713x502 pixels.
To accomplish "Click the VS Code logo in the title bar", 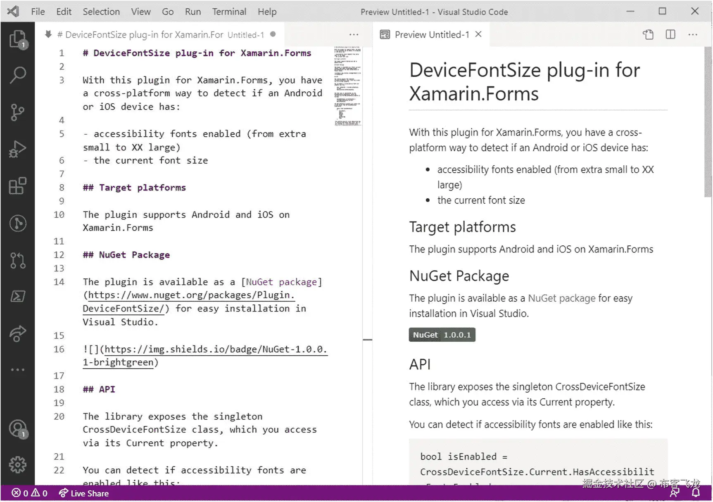I will [13, 11].
